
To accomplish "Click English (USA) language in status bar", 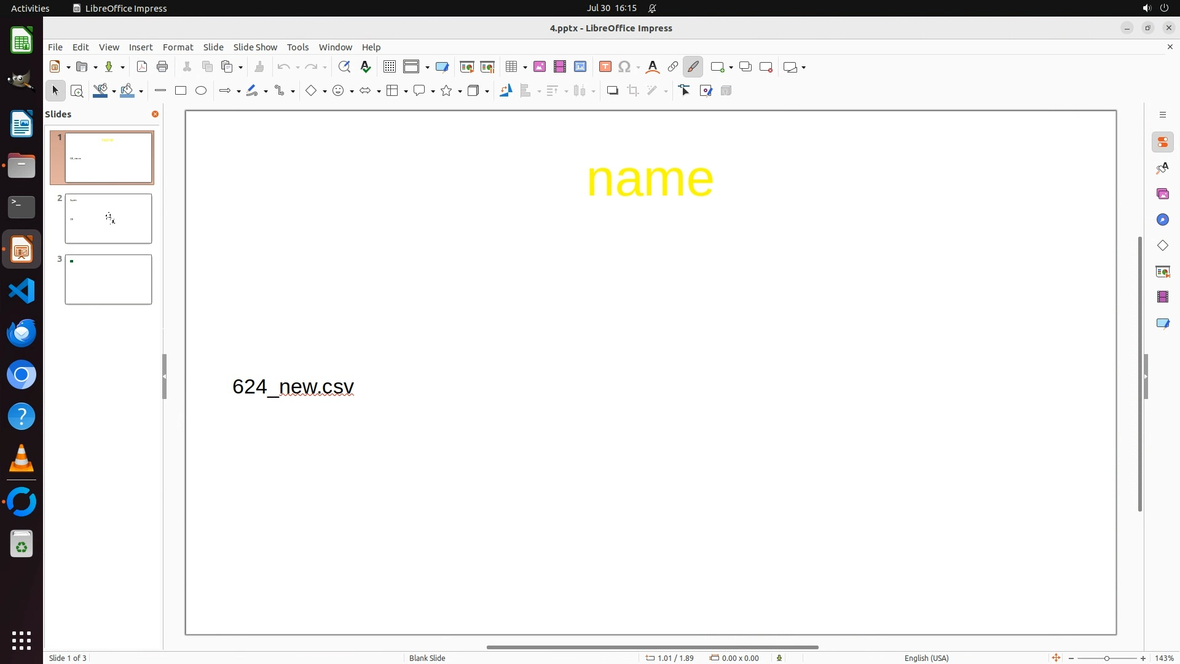I will pos(926,658).
